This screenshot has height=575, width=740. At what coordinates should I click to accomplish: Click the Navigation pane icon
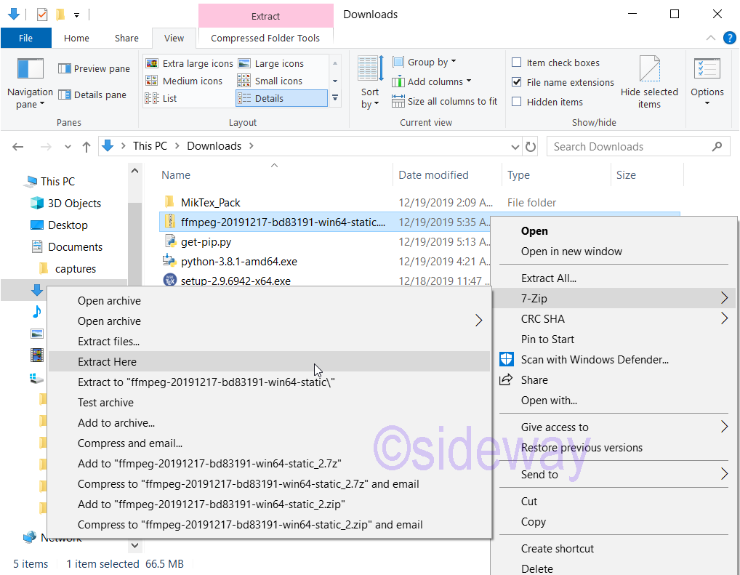click(x=30, y=69)
